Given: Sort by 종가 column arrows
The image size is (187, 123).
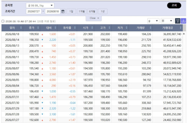Looking at the screenshot, I should point(38,28).
